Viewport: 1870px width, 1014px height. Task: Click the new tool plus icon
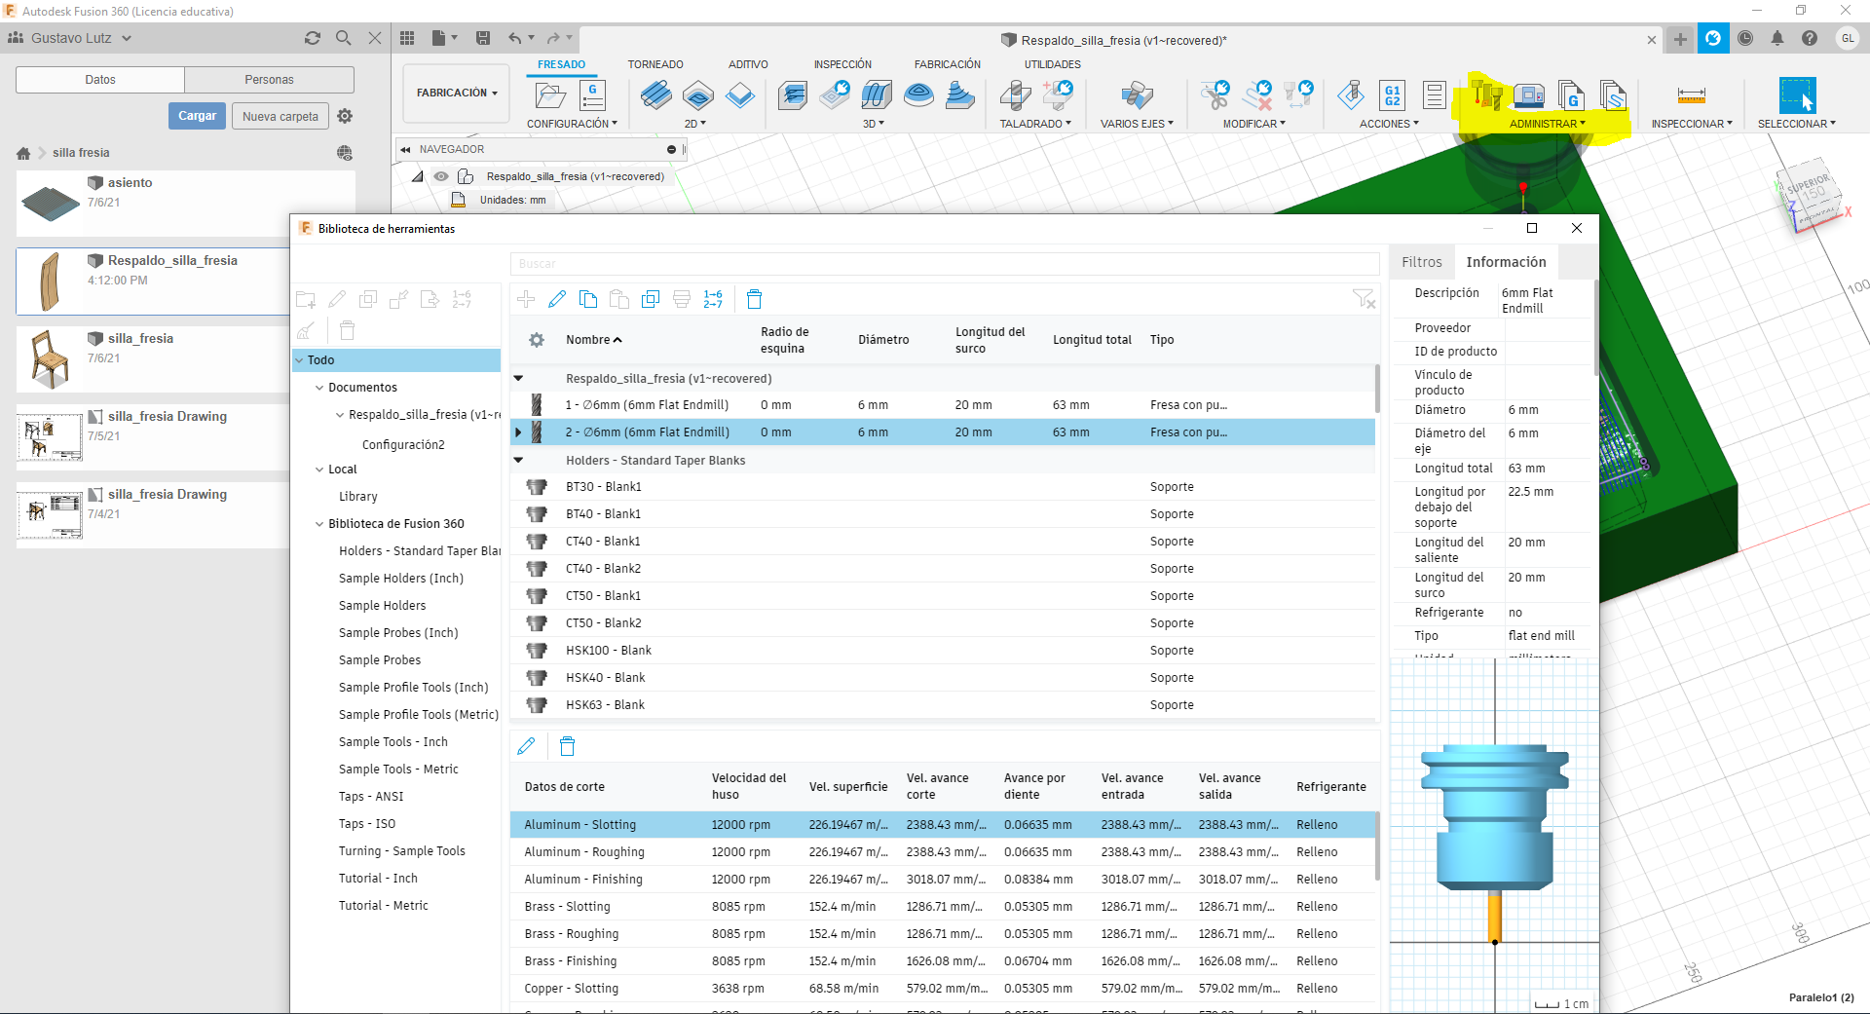tap(526, 299)
